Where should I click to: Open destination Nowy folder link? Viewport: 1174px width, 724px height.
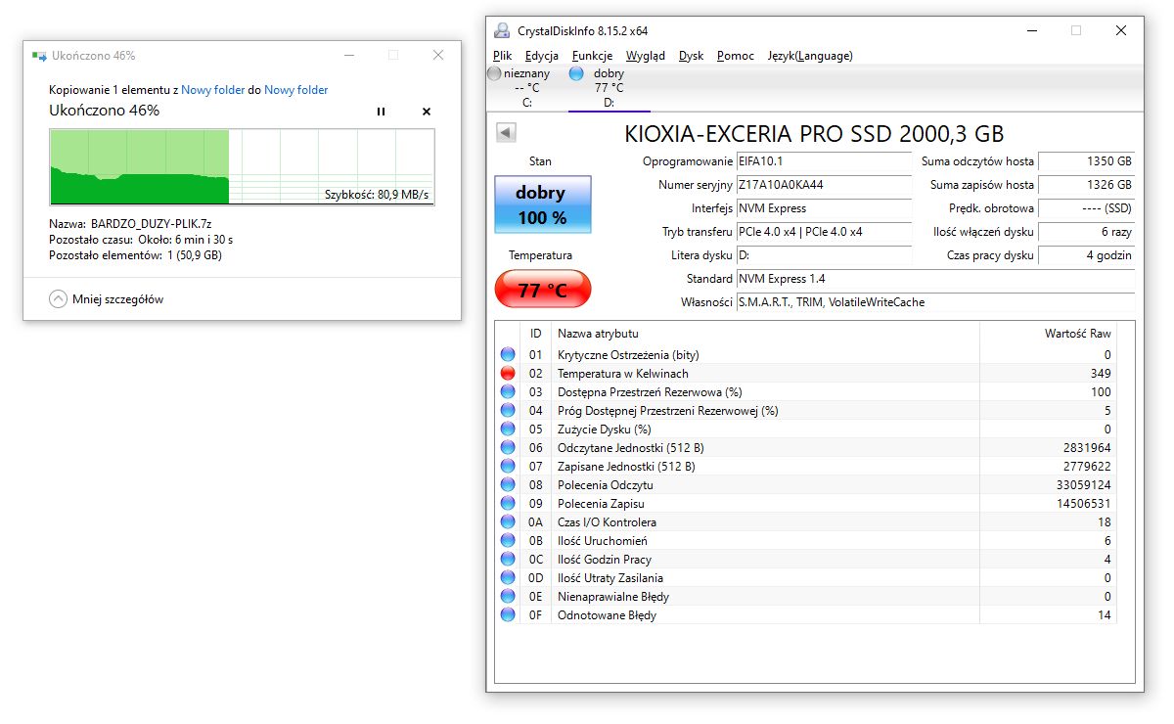click(x=296, y=89)
